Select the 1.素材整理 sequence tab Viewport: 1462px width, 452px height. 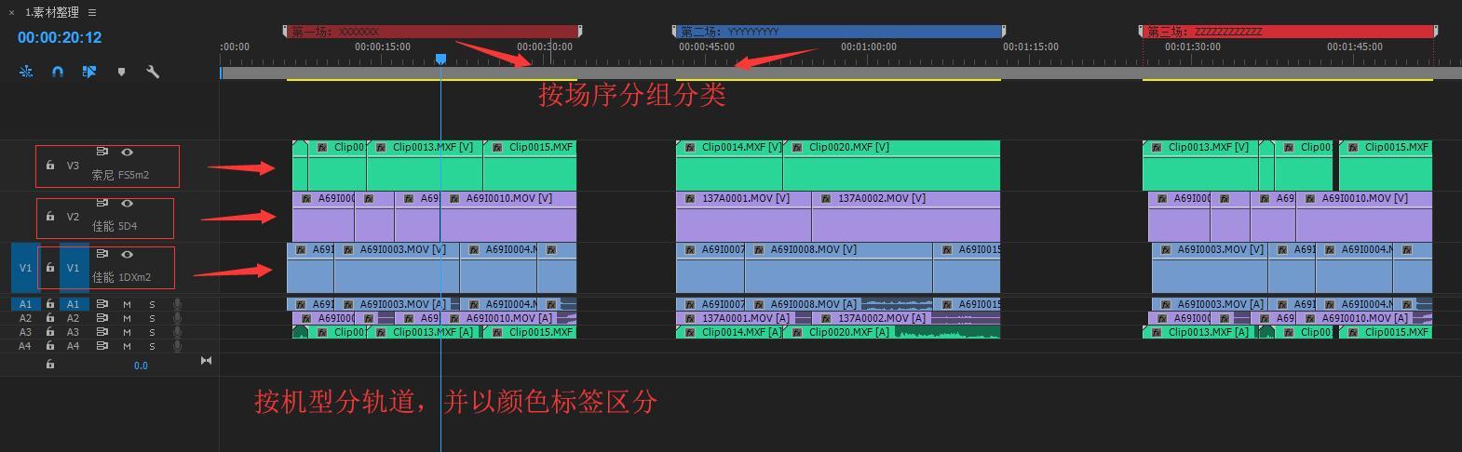pyautogui.click(x=51, y=12)
